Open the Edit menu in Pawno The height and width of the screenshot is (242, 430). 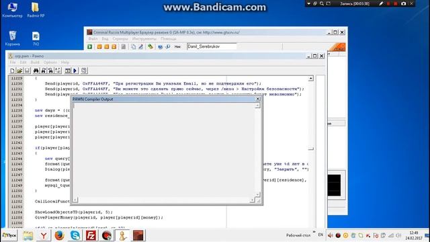click(23, 63)
